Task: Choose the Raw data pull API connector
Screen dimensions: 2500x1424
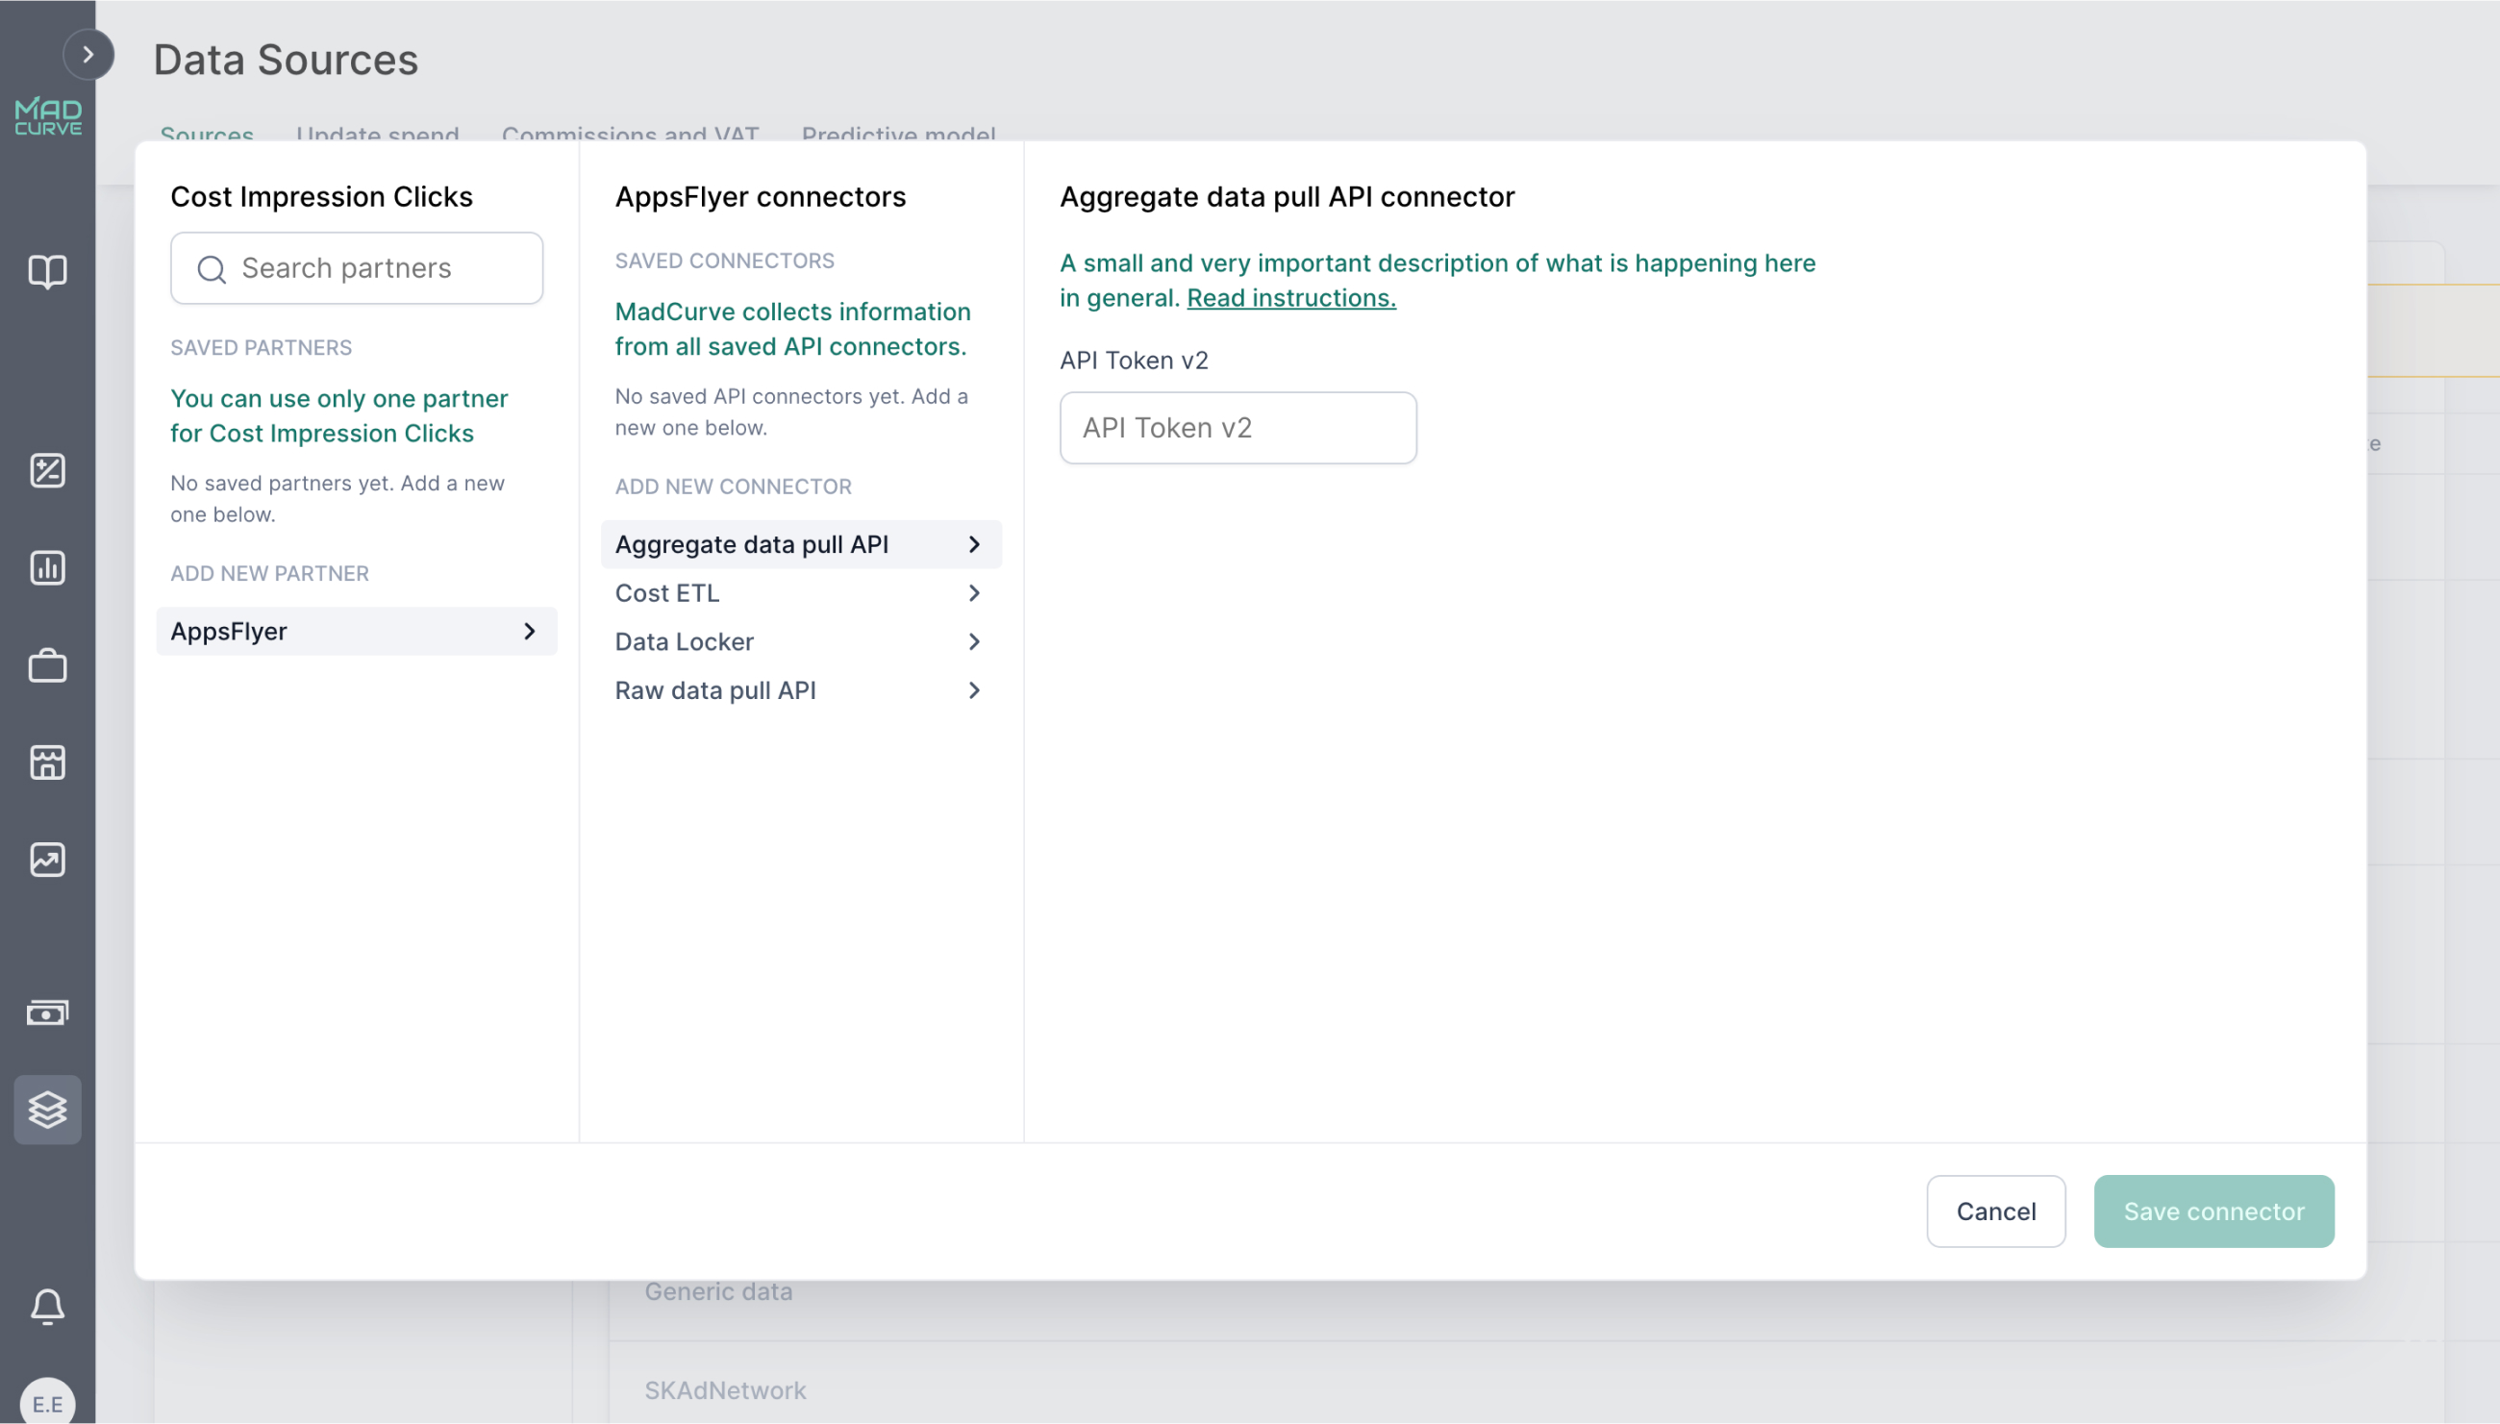Action: (x=799, y=690)
